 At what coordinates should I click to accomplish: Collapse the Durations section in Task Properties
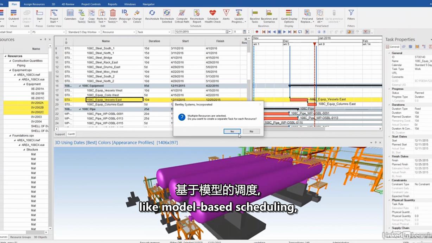click(x=389, y=105)
